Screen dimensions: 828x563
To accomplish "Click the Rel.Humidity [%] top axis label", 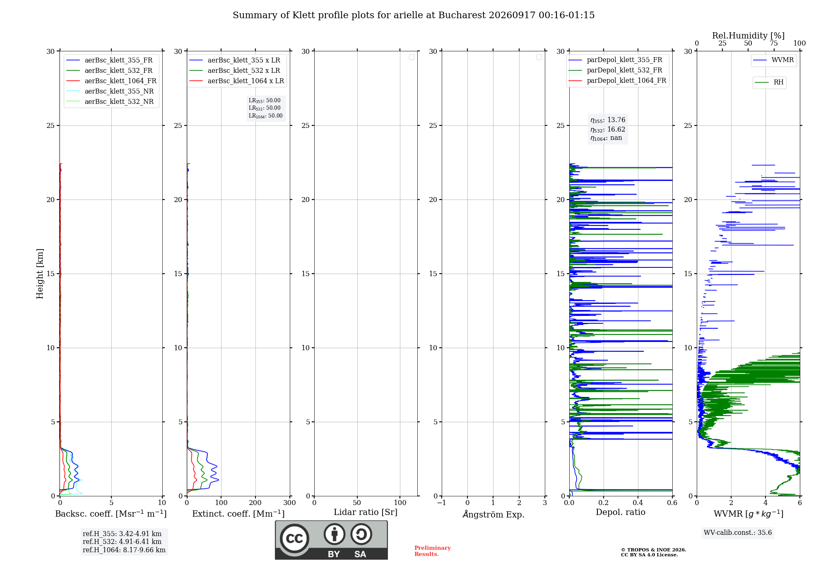I will (748, 36).
